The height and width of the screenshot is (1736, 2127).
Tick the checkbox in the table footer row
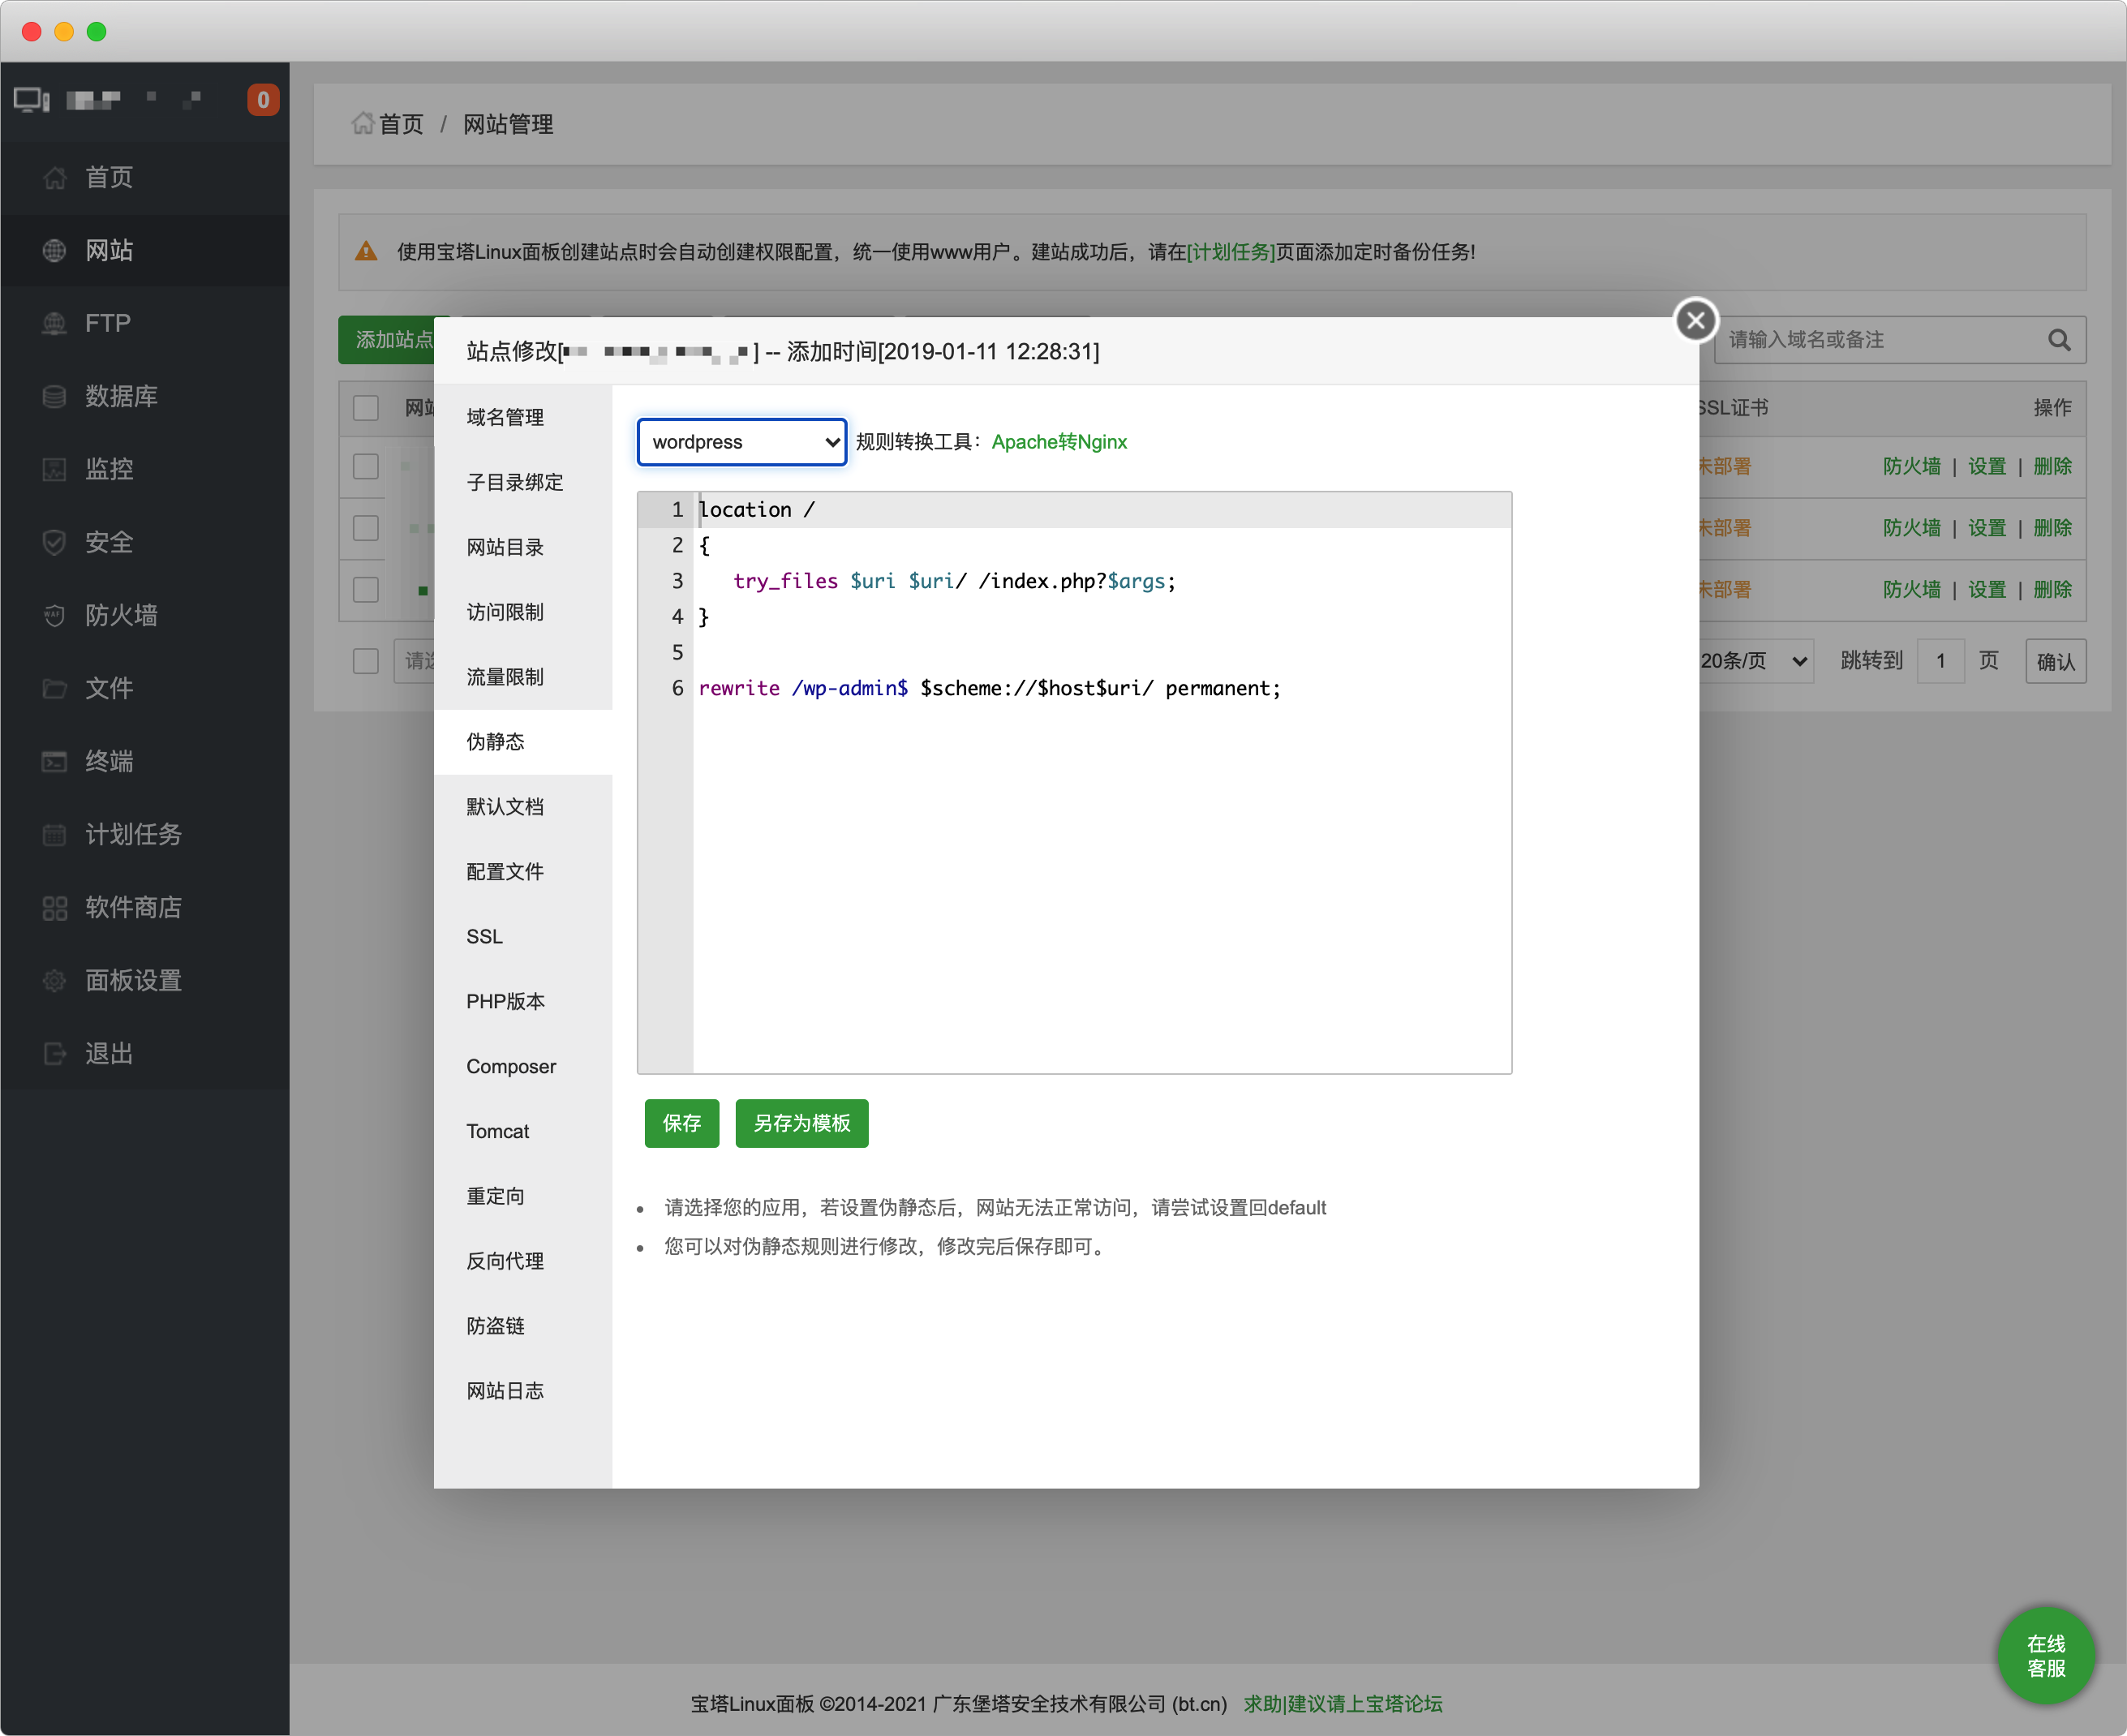point(366,661)
